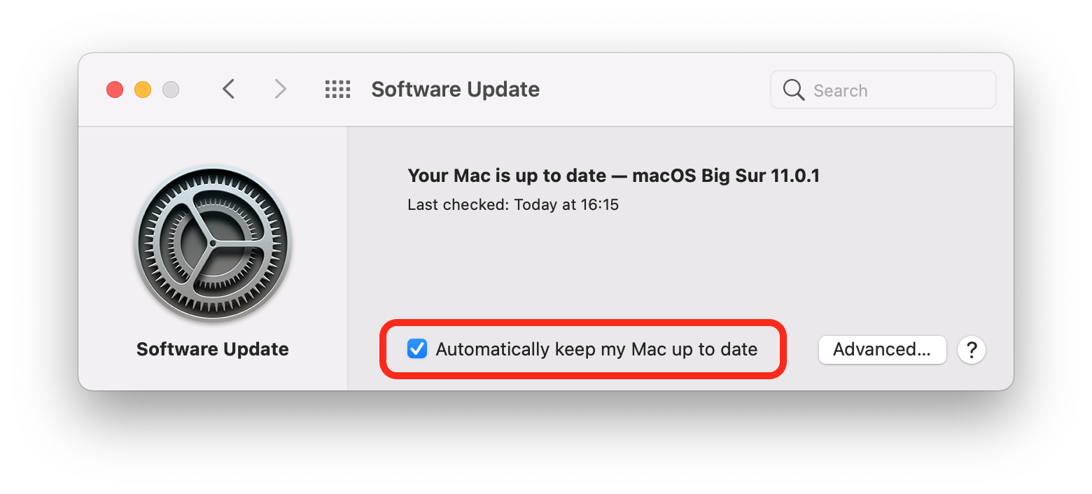The image size is (1092, 494).
Task: Go back using the left chevron
Action: tap(228, 89)
